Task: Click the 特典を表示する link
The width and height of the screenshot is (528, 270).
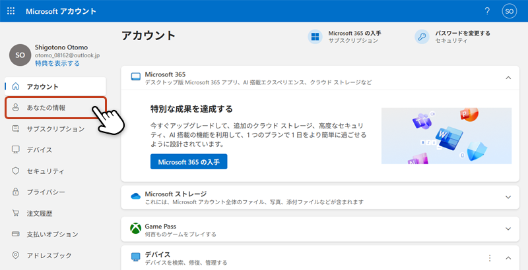Action: [57, 63]
